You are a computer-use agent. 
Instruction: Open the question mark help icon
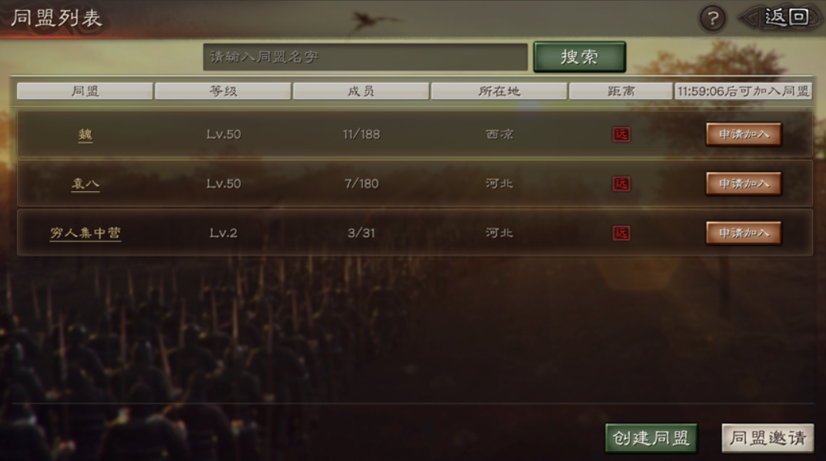pyautogui.click(x=712, y=19)
